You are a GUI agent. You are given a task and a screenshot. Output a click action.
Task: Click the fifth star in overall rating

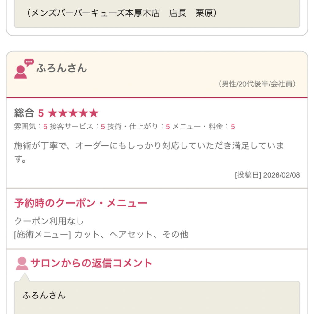(x=93, y=113)
